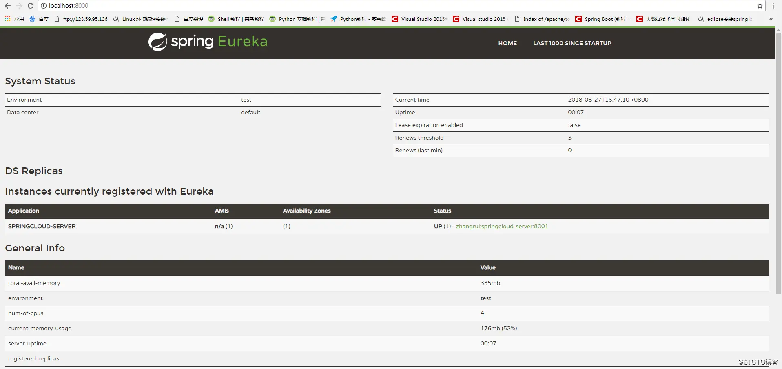Expand the hidden bookmarks overflow chevron
Image resolution: width=782 pixels, height=369 pixels.
(x=771, y=19)
